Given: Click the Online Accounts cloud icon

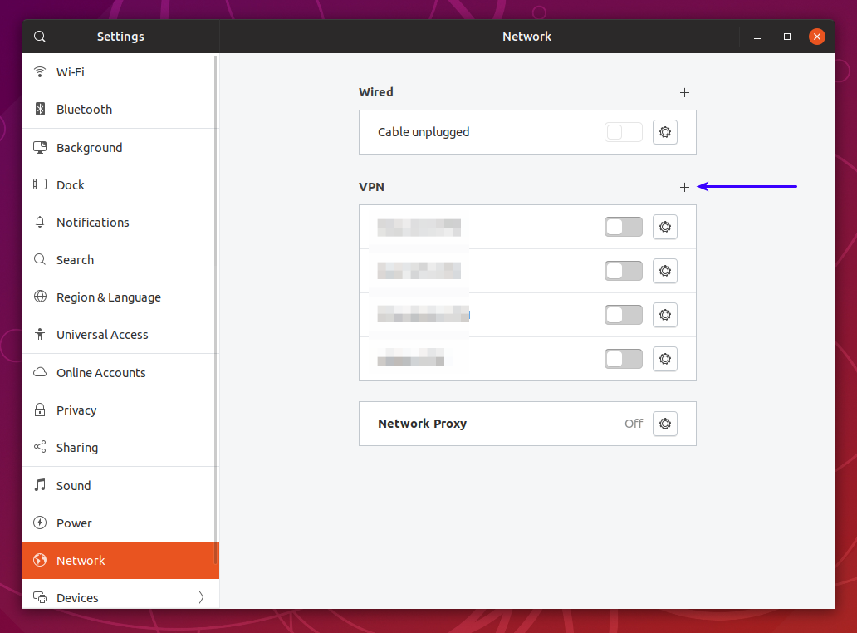Looking at the screenshot, I should 40,372.
